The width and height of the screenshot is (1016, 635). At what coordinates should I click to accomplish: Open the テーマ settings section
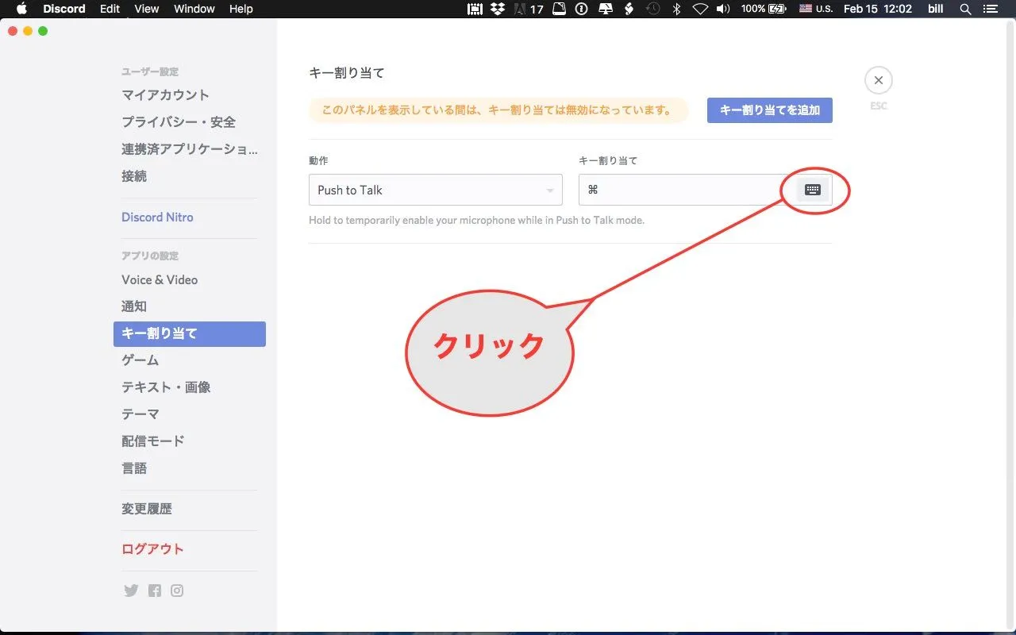[x=140, y=414]
